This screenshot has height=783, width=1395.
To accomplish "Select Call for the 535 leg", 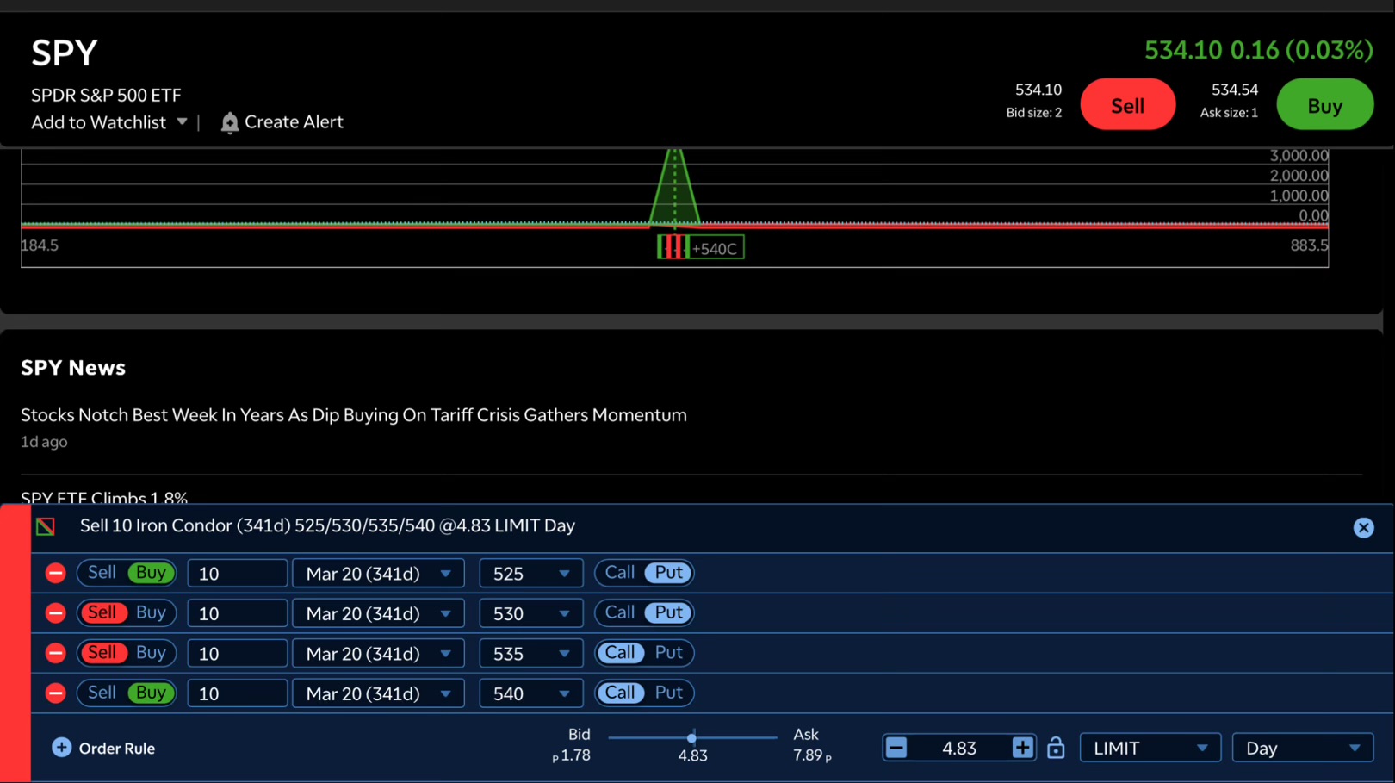I will [x=620, y=653].
